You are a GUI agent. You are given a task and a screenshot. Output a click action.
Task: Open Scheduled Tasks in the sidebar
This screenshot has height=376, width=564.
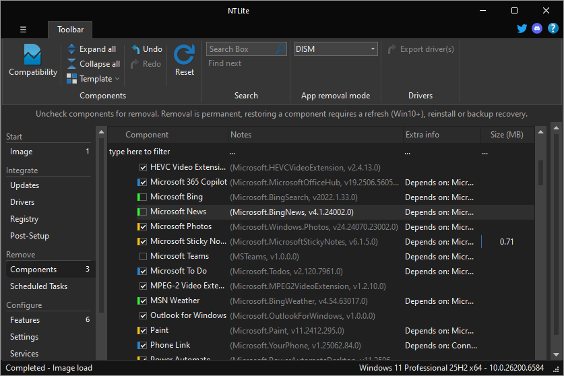click(x=38, y=286)
